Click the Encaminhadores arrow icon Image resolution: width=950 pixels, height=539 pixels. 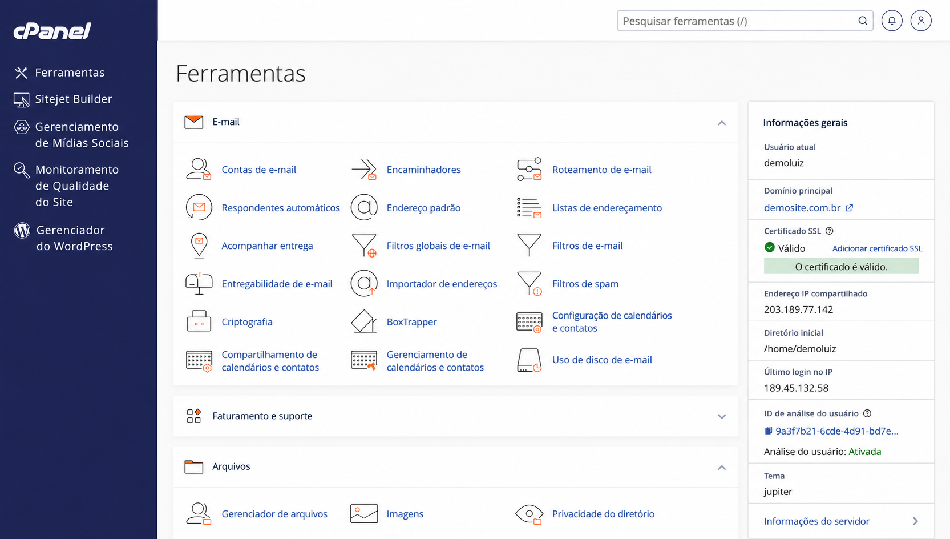coord(364,170)
